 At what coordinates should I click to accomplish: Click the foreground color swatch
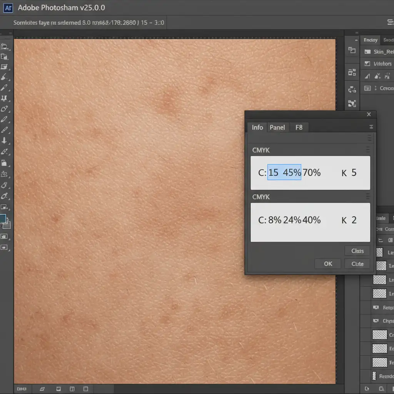point(3,218)
